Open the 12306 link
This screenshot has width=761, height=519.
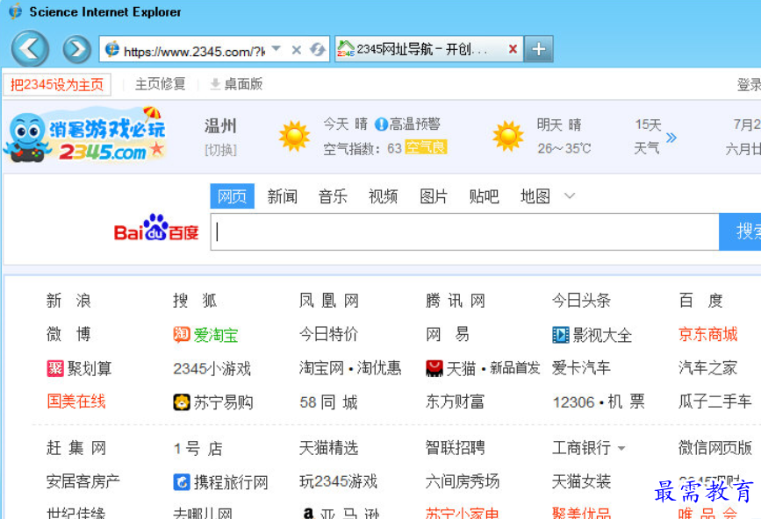(x=574, y=402)
